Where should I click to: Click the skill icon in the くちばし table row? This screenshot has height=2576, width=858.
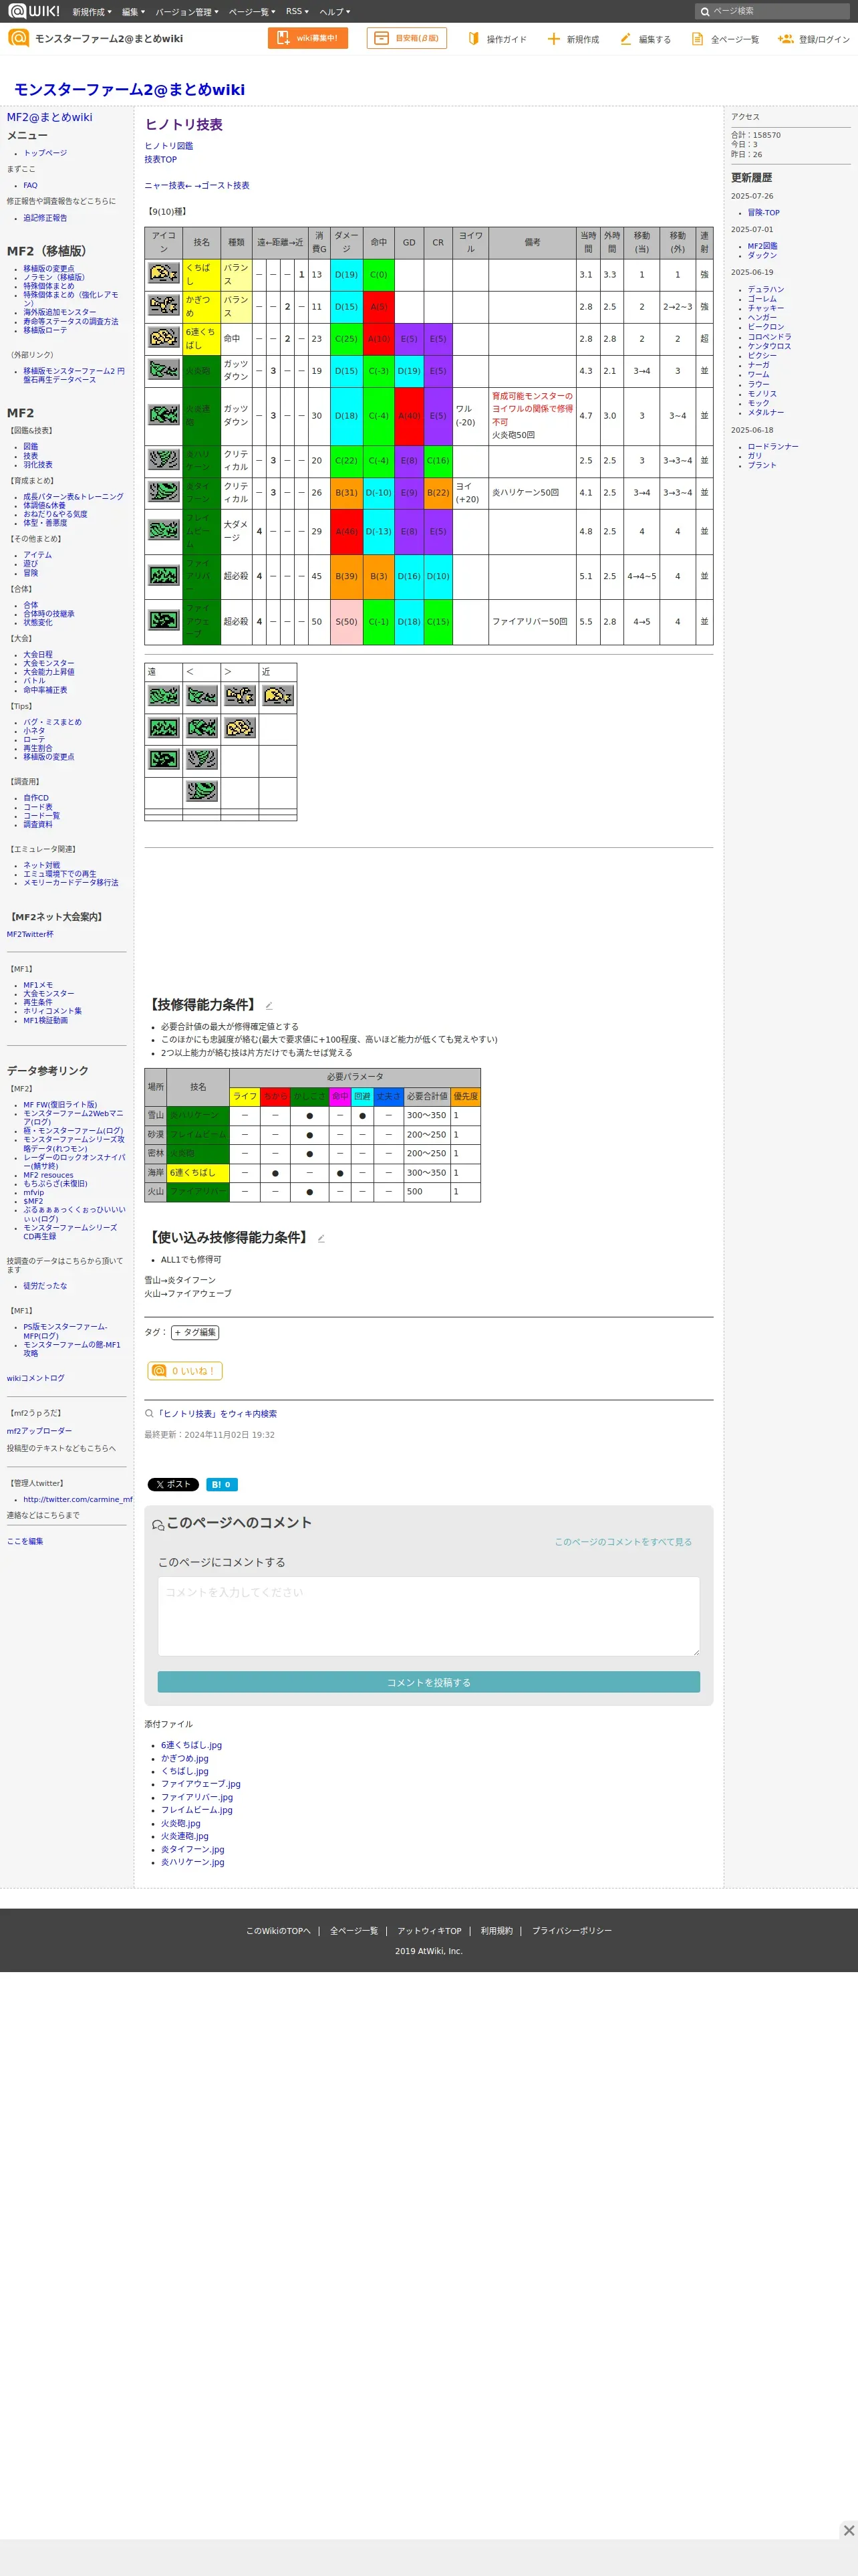pyautogui.click(x=164, y=273)
